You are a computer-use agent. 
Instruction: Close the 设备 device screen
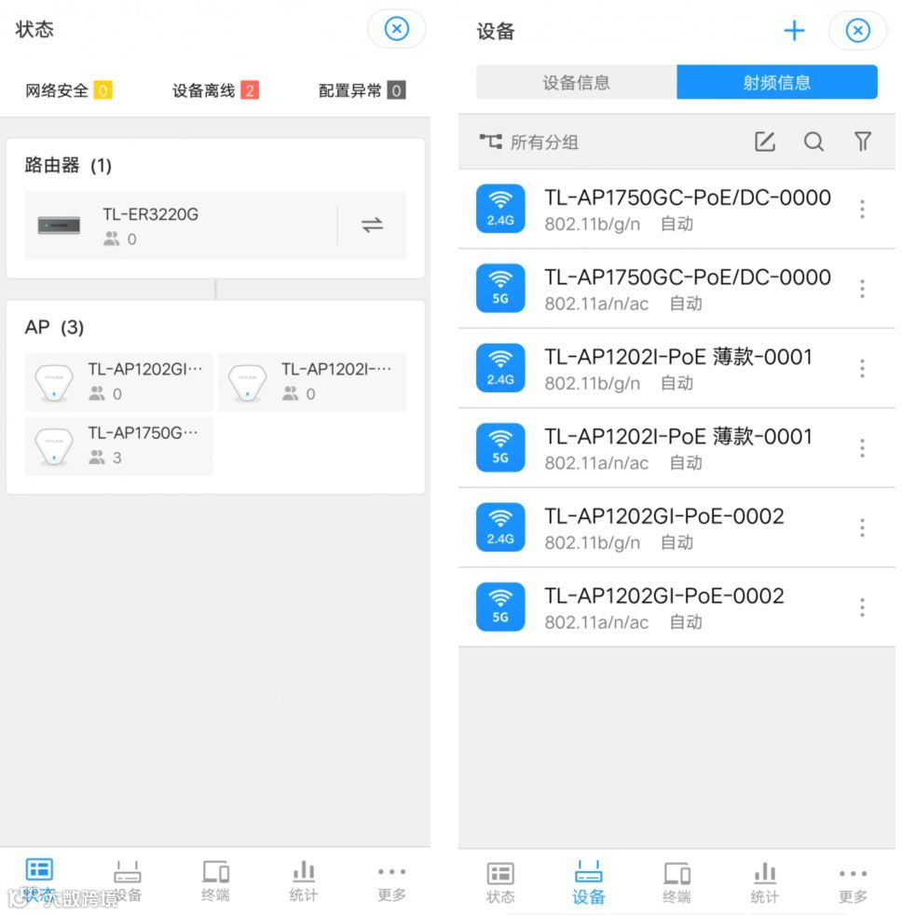[x=857, y=31]
